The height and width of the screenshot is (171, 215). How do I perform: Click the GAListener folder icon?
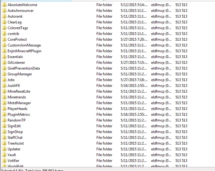click(4, 63)
